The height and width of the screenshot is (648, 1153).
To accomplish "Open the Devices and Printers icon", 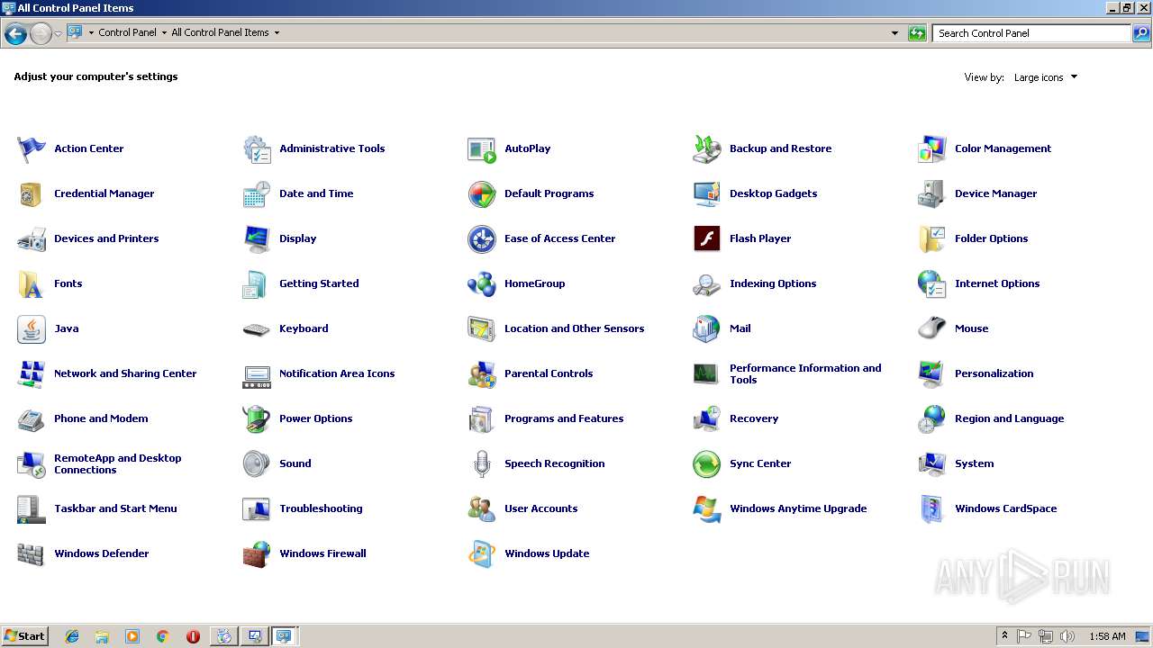I will pyautogui.click(x=32, y=239).
